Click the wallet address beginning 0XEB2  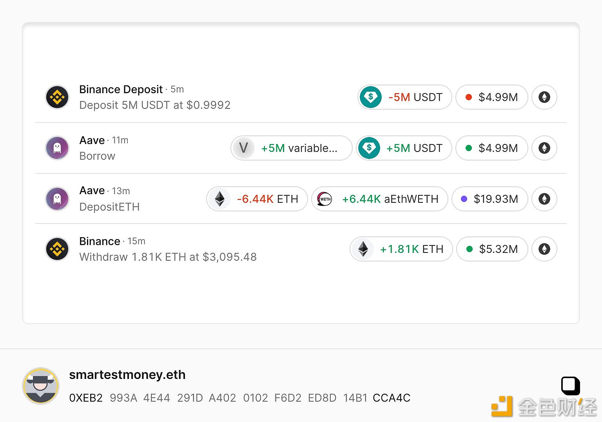coord(239,398)
